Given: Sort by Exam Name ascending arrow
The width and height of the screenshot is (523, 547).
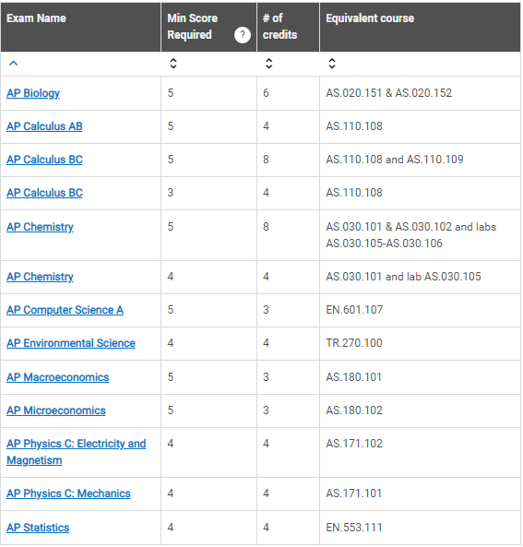Looking at the screenshot, I should [13, 63].
